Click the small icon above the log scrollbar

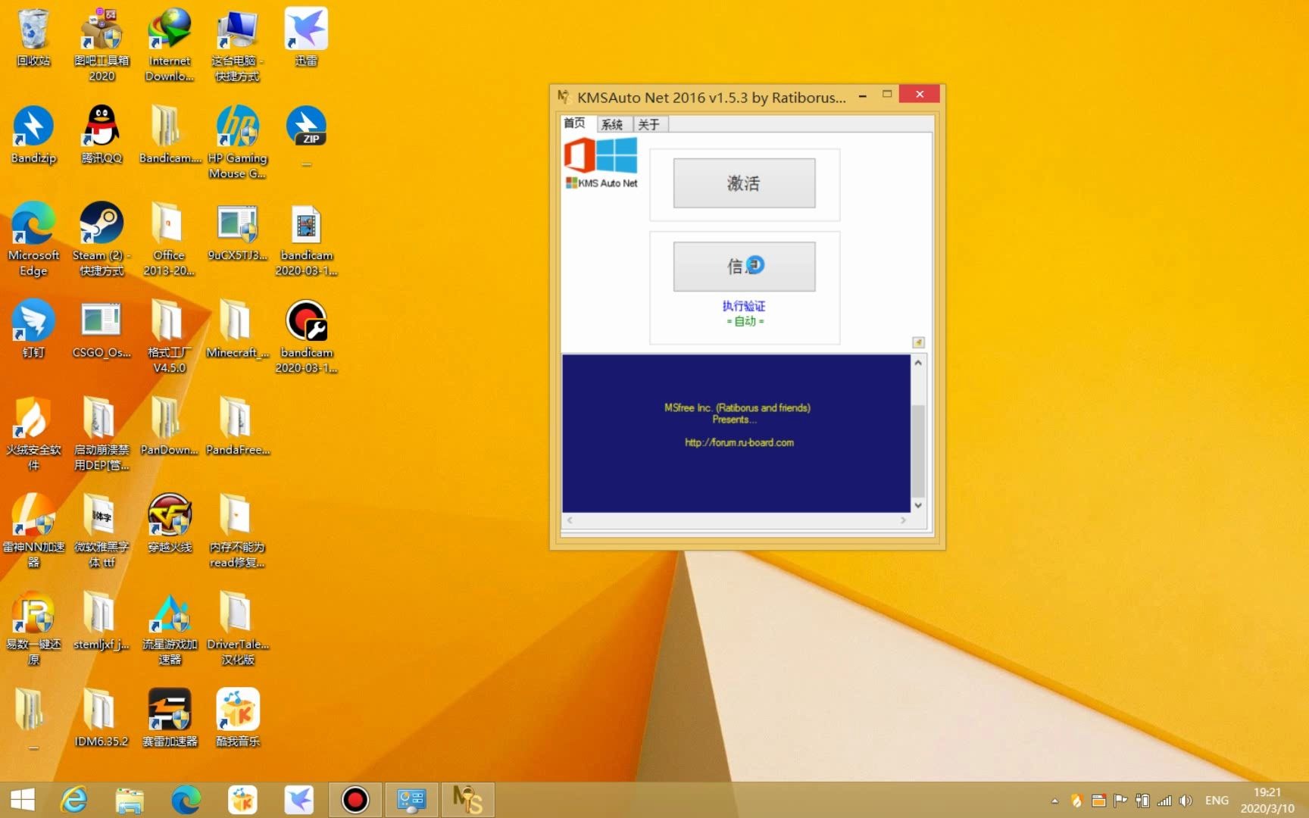coord(918,342)
